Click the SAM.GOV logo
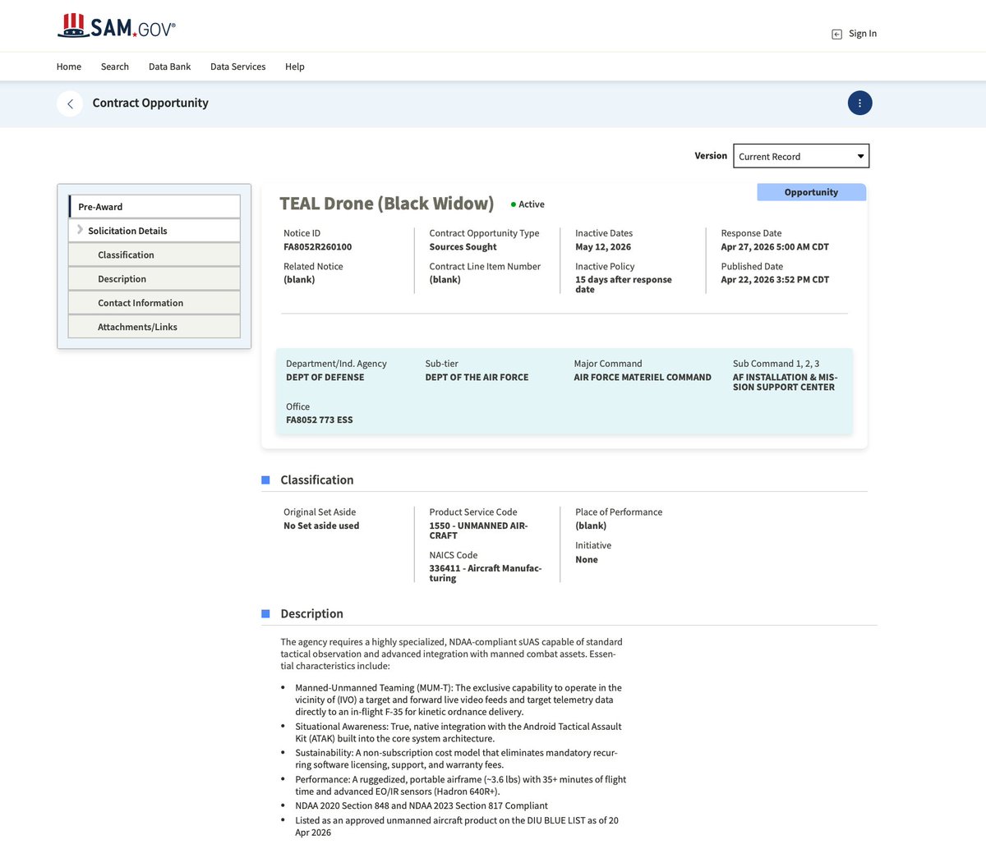Screen dimensions: 986x858 coord(116,26)
